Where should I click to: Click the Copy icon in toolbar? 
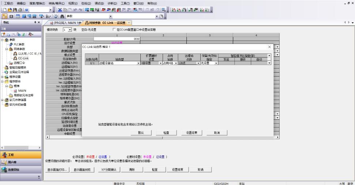pos(65,10)
